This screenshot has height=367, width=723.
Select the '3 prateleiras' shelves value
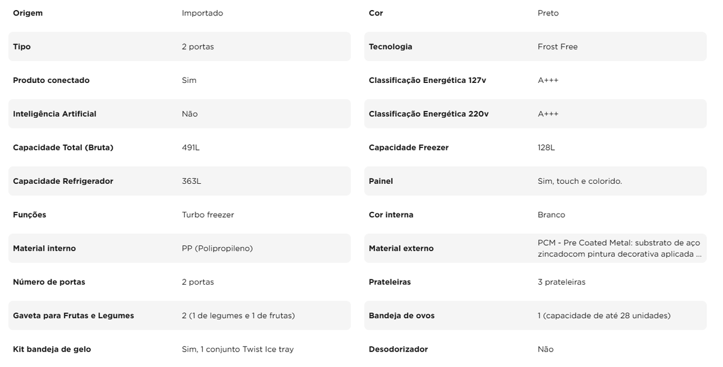(x=561, y=282)
